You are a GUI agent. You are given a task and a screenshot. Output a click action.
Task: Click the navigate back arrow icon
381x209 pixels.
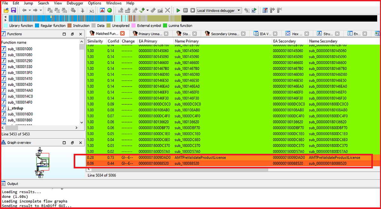(25, 10)
